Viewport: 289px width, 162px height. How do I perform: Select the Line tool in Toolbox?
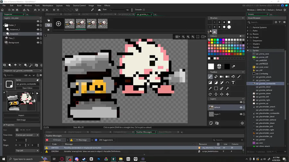(239, 77)
